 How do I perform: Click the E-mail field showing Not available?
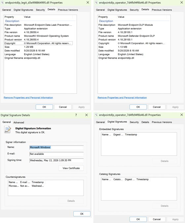click(56, 154)
